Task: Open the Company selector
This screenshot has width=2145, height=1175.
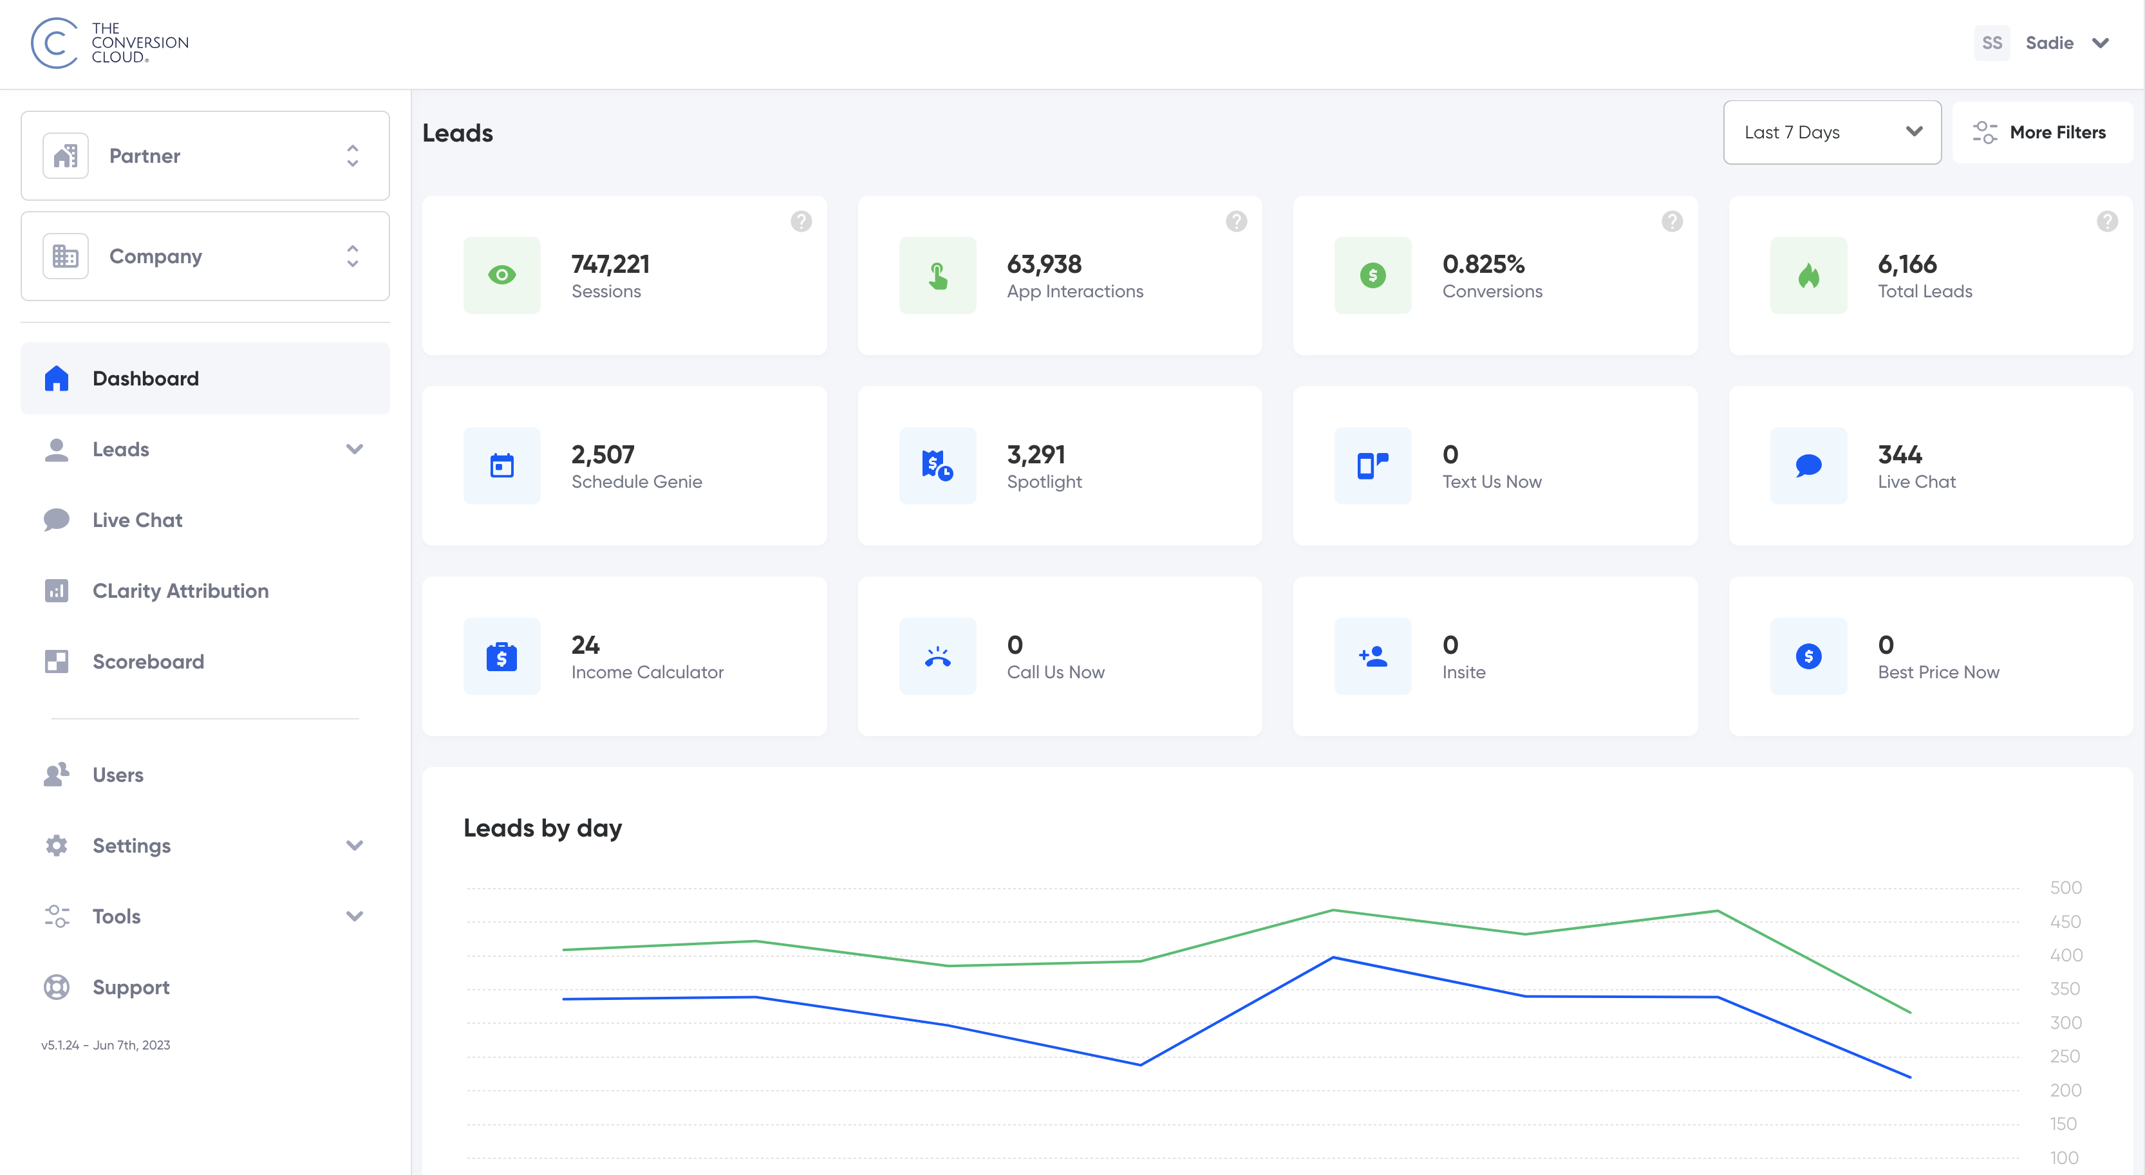Action: tap(205, 256)
